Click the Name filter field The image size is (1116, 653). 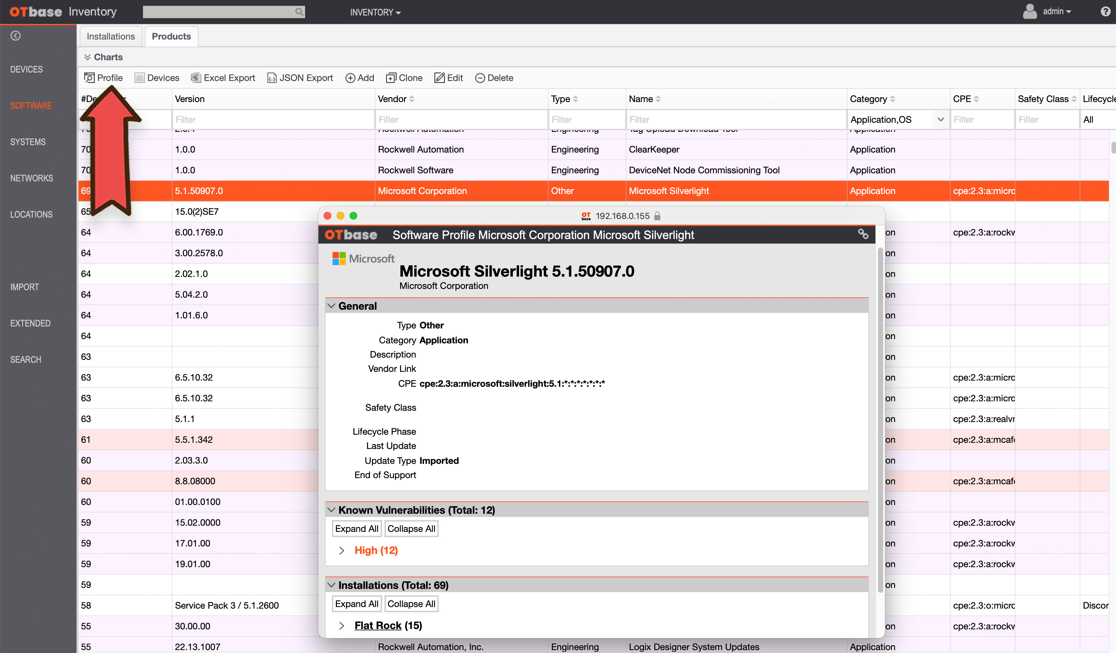coord(736,120)
